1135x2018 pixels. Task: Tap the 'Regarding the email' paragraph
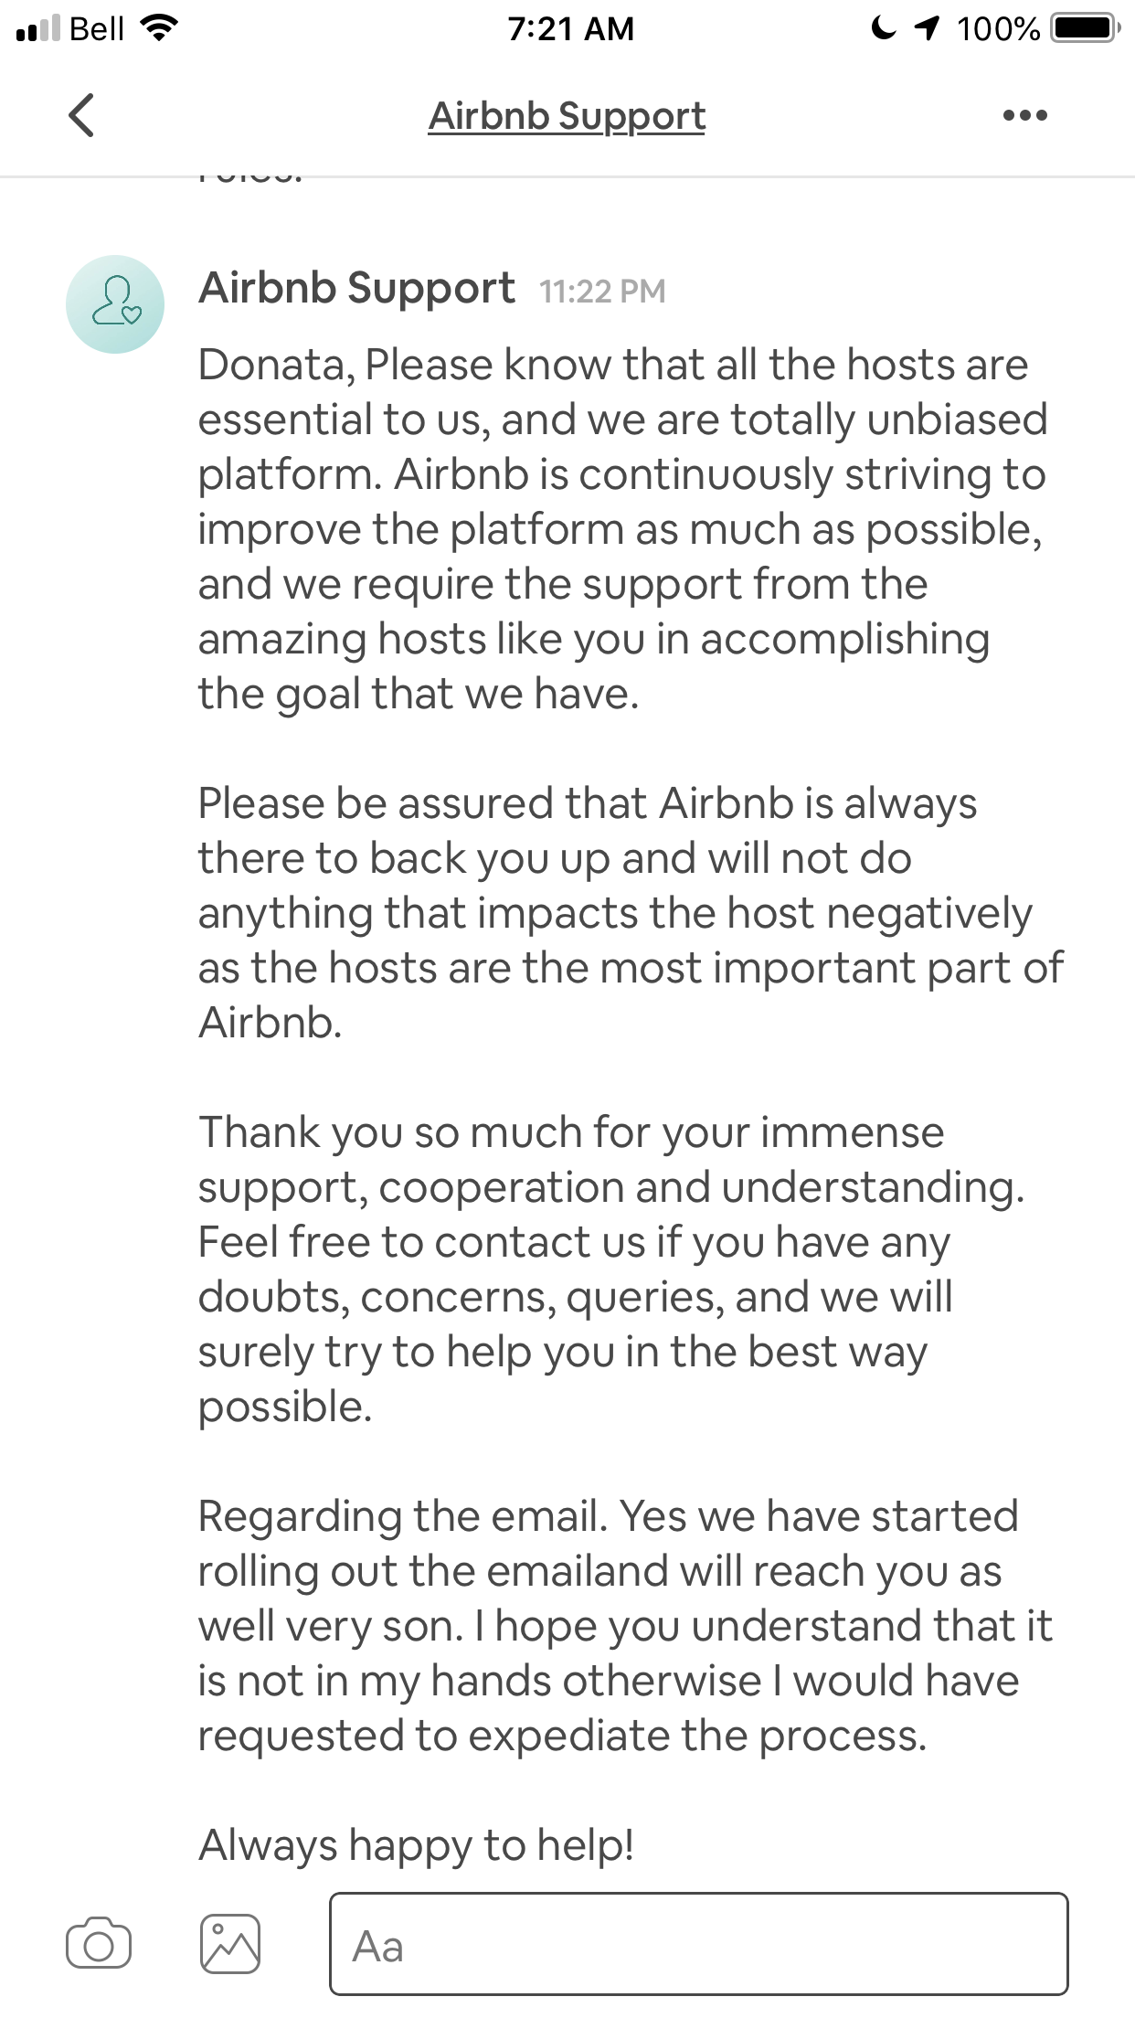tap(625, 1626)
